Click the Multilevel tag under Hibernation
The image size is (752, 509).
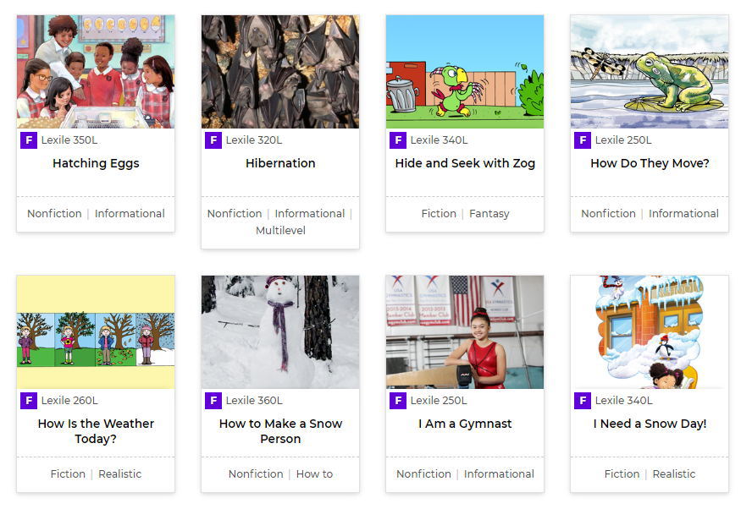click(280, 230)
